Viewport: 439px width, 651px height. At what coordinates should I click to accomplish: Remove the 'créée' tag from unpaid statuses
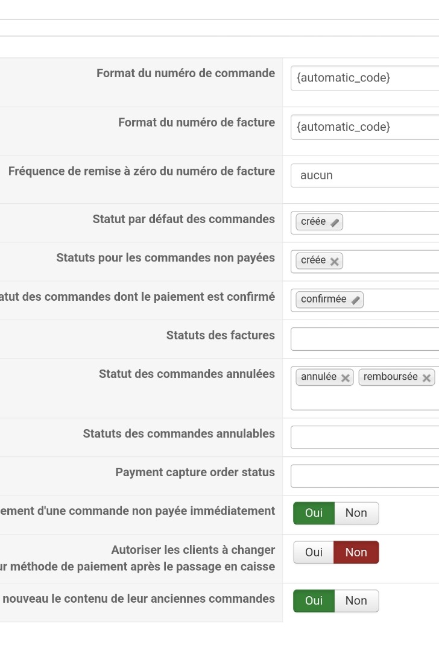pos(335,261)
